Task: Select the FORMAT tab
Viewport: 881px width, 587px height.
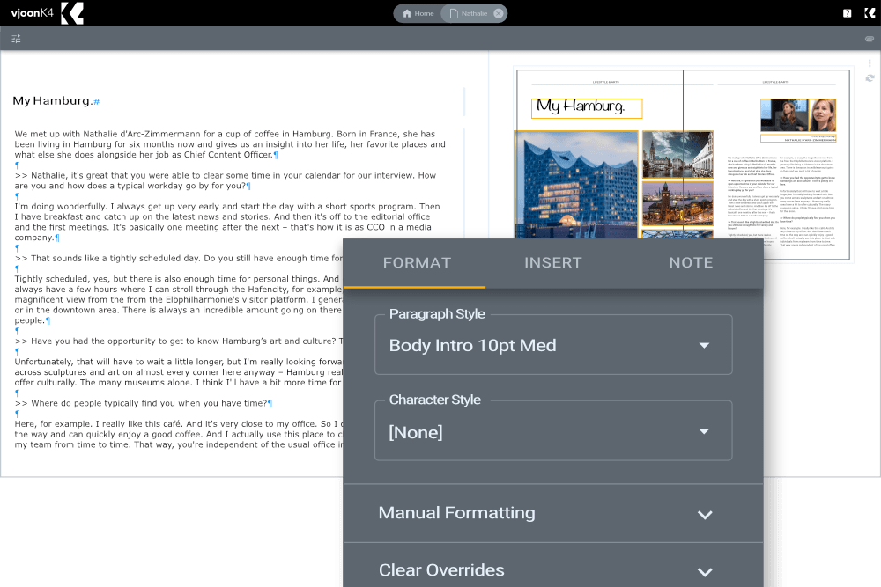Action: click(x=417, y=262)
